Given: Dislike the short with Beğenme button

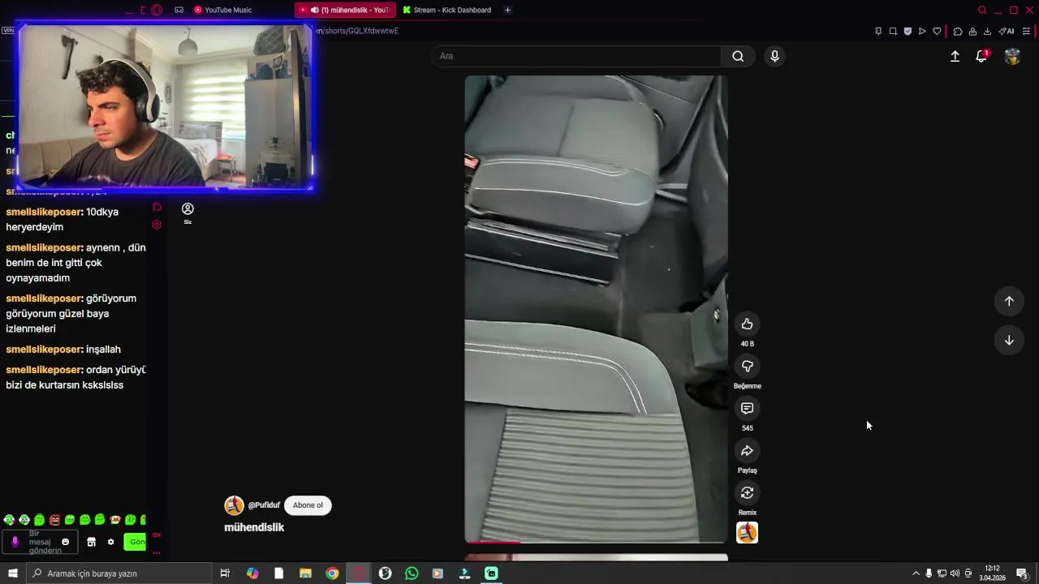Looking at the screenshot, I should pyautogui.click(x=747, y=367).
